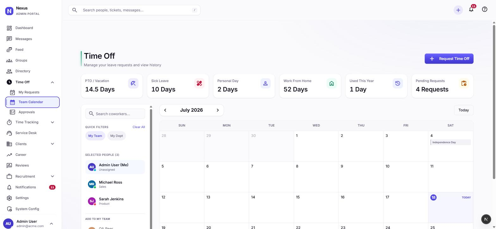Open notifications bell in top bar
Screen dimensions: 496x229
point(471,9)
